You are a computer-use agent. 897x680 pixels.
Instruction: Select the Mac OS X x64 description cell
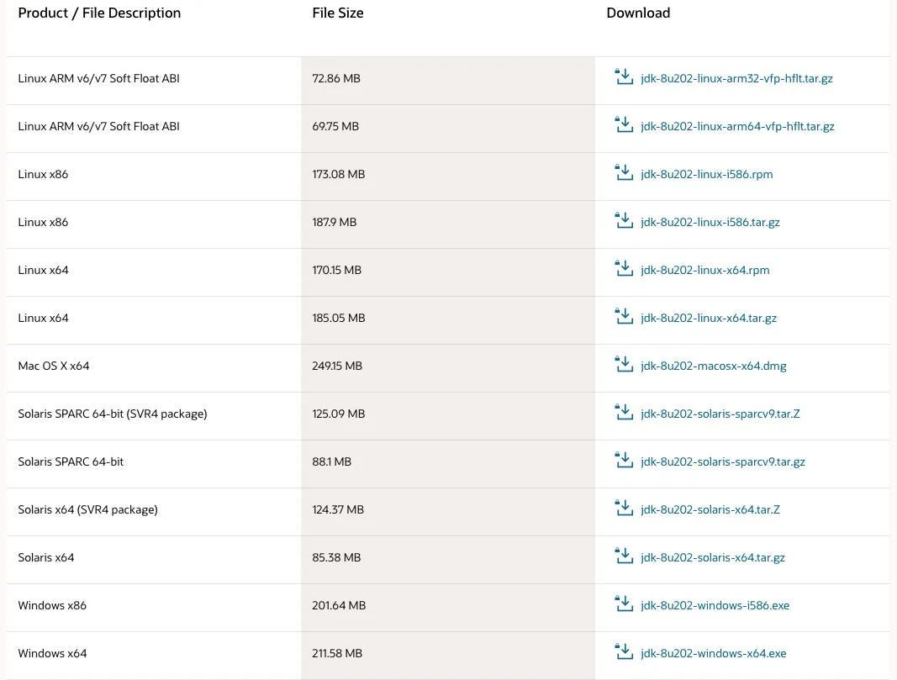pos(54,366)
